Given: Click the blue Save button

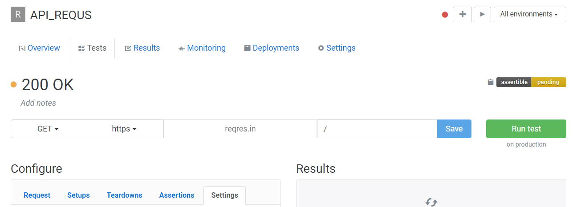Looking at the screenshot, I should [454, 129].
